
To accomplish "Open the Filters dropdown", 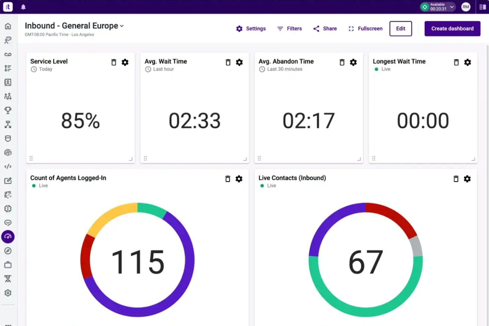I will pos(289,28).
